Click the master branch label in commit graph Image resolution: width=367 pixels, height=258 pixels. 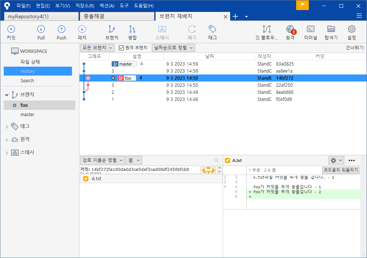tap(124, 64)
